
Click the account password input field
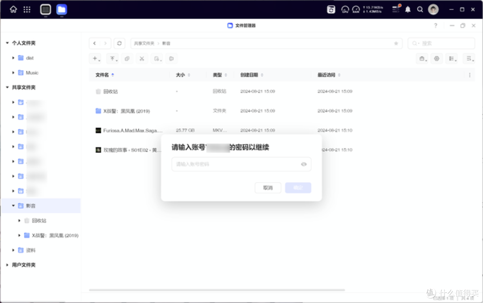[241, 164]
